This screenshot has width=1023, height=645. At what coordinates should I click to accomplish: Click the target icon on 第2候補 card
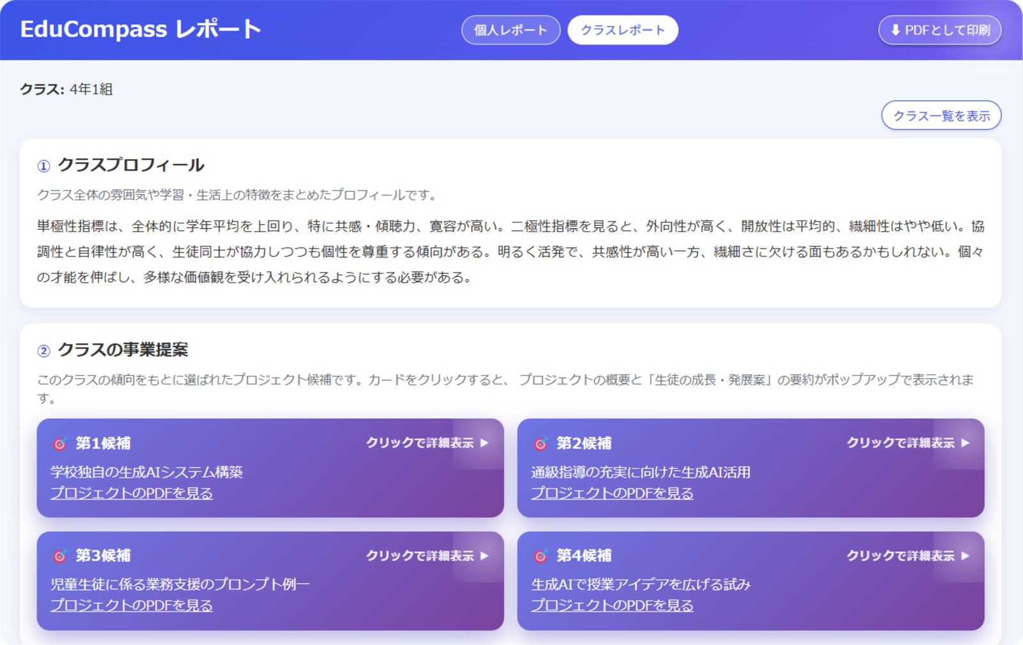pyautogui.click(x=541, y=443)
